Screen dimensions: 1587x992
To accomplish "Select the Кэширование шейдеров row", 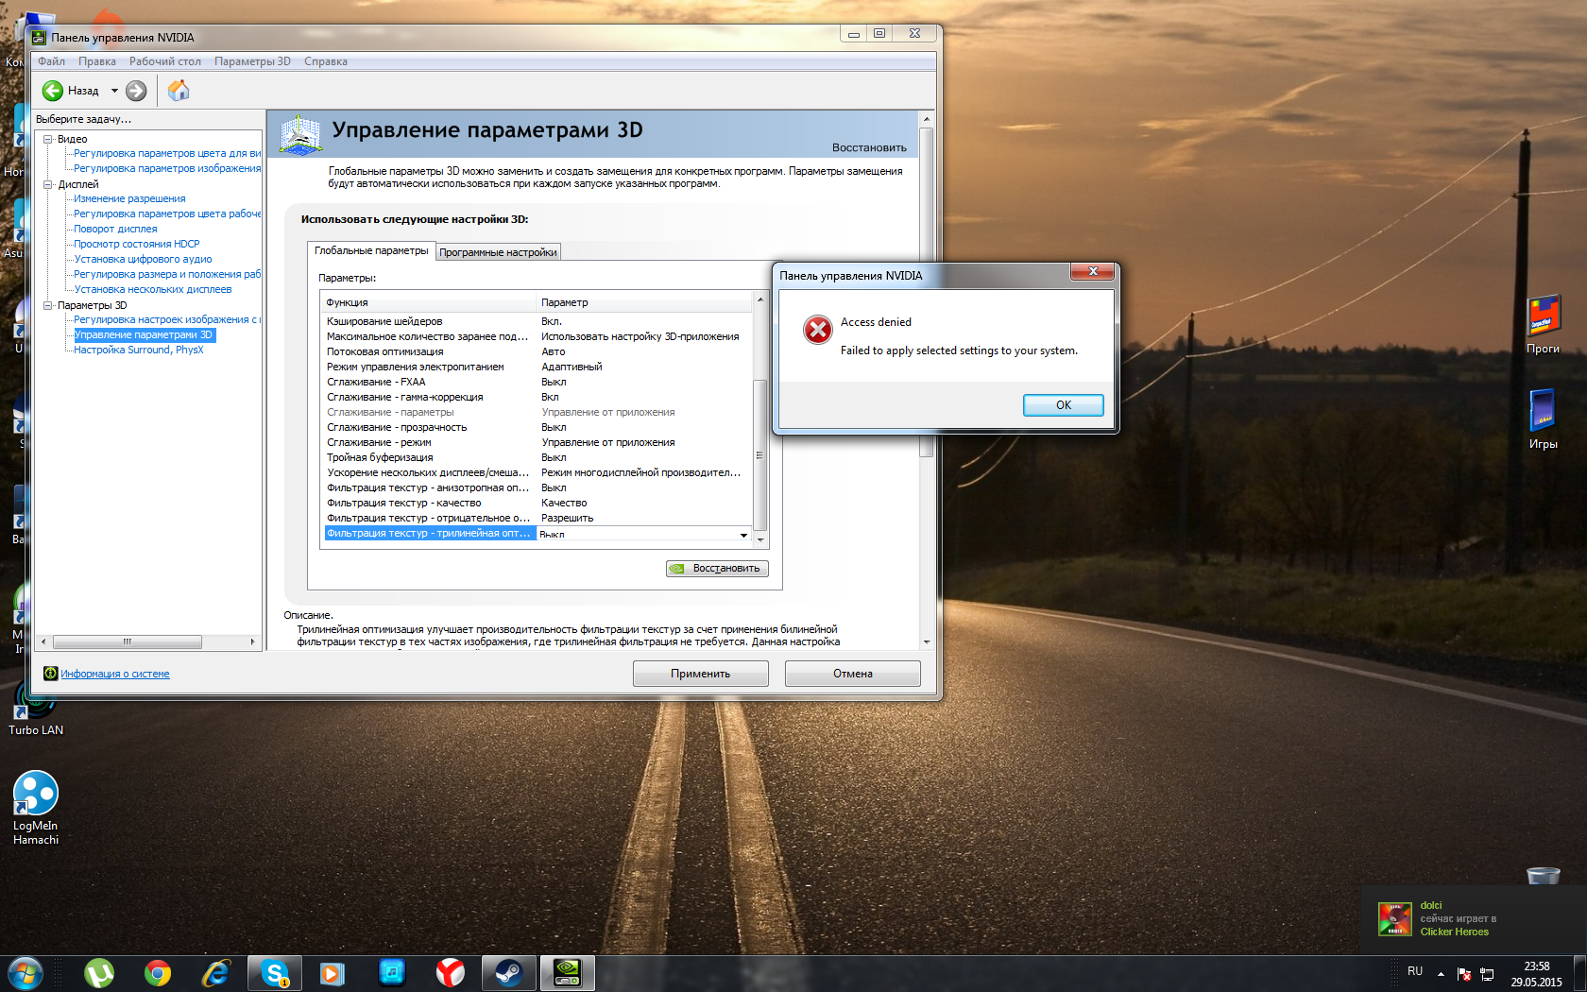I will tap(537, 321).
